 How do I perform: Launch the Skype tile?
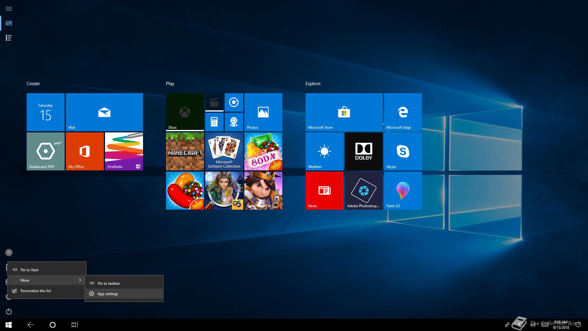(403, 151)
